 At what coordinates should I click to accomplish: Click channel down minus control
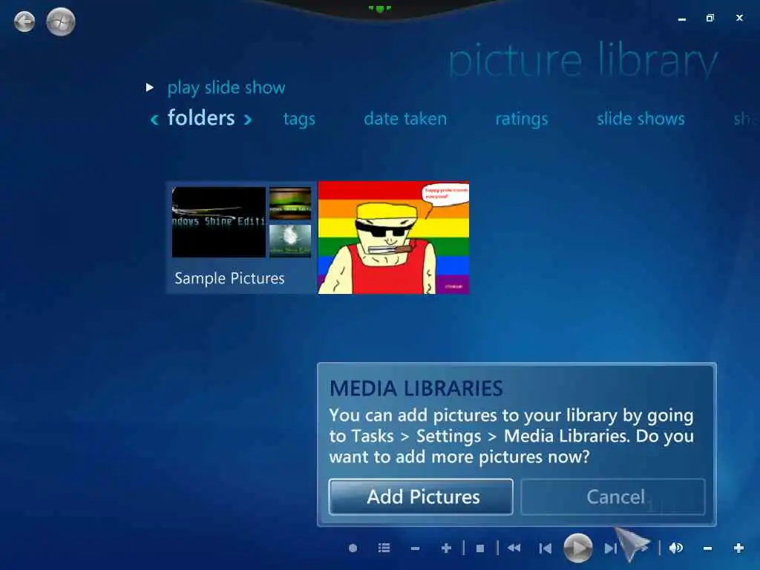415,548
